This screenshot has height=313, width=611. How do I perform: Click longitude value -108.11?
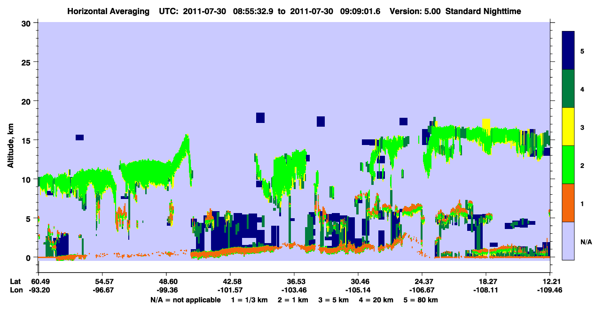(x=486, y=290)
